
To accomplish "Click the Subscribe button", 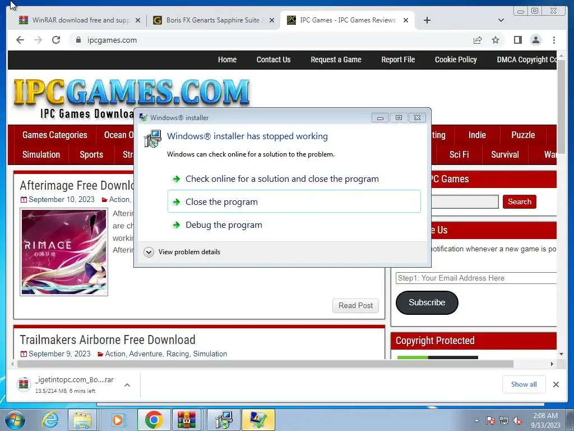I will [x=427, y=302].
